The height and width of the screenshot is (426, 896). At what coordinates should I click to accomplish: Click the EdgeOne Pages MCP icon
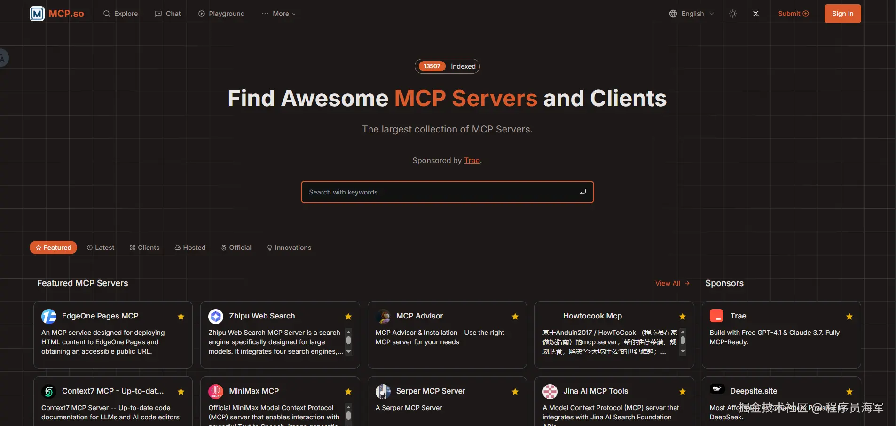[x=49, y=317]
